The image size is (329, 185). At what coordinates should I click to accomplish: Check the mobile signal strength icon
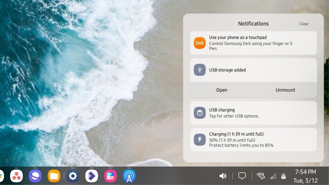point(273,176)
